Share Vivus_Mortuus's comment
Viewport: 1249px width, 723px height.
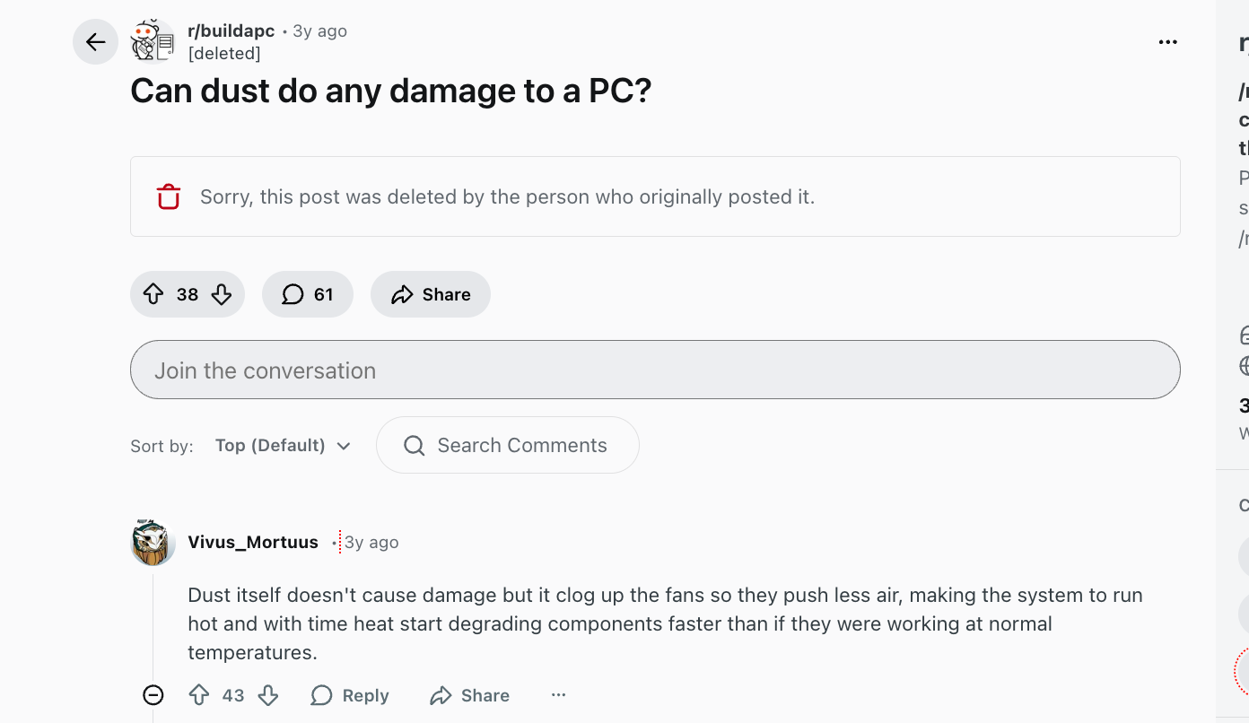point(468,695)
